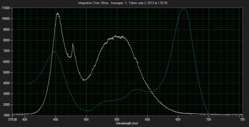Screen dimensions: 249x127
Task: Select the blue curve's minimum near 500 nm
Action: click(87, 111)
